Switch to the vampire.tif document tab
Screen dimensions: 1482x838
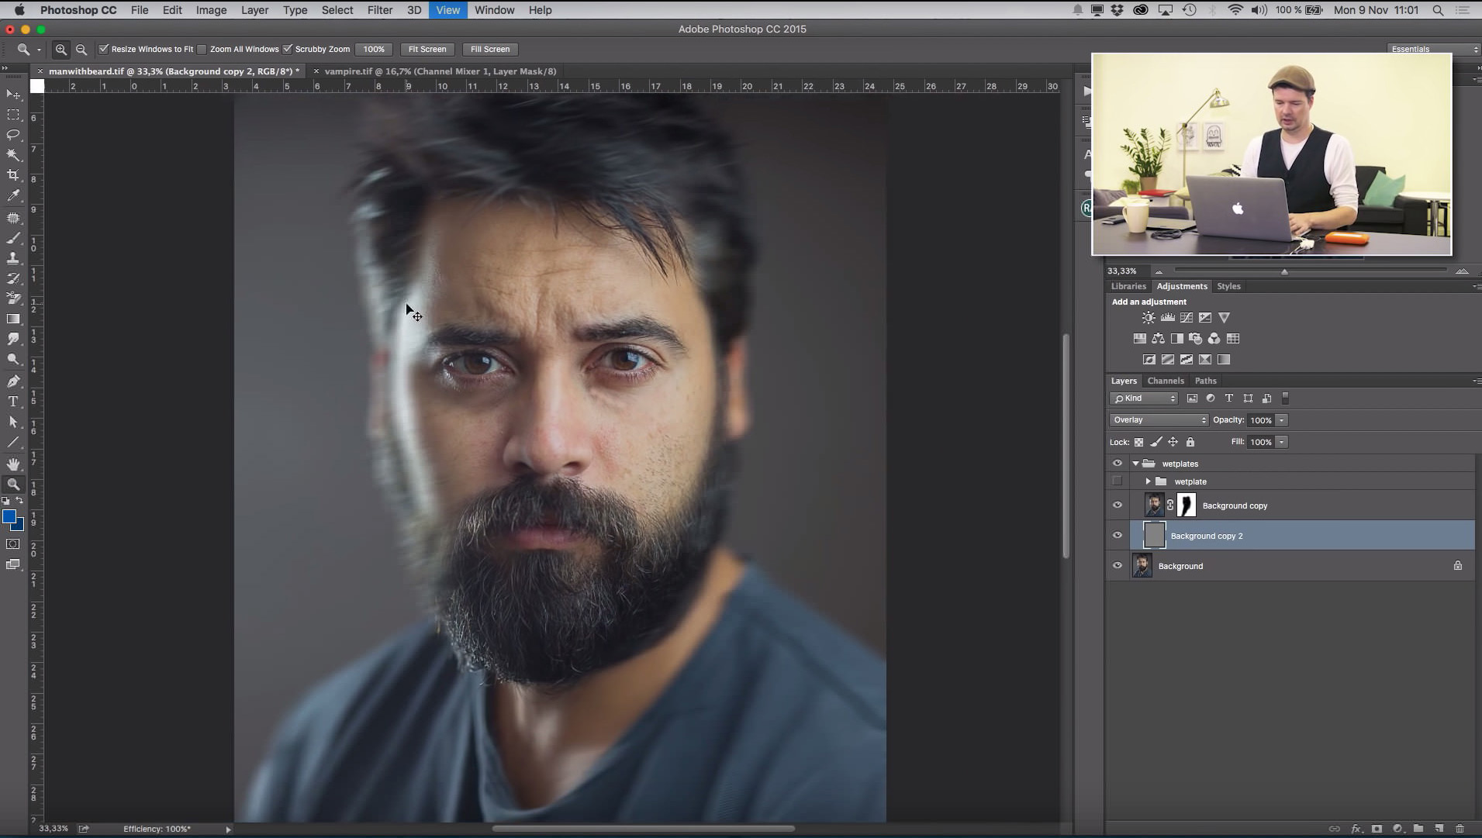pyautogui.click(x=440, y=71)
